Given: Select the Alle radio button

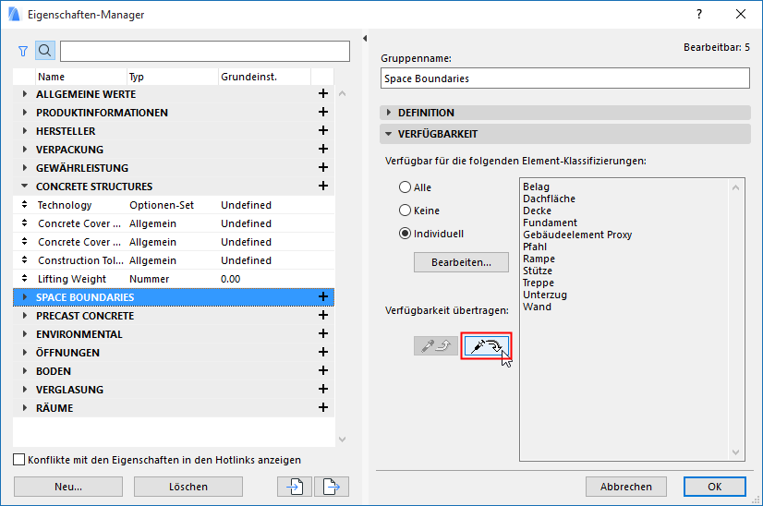Looking at the screenshot, I should pyautogui.click(x=405, y=187).
